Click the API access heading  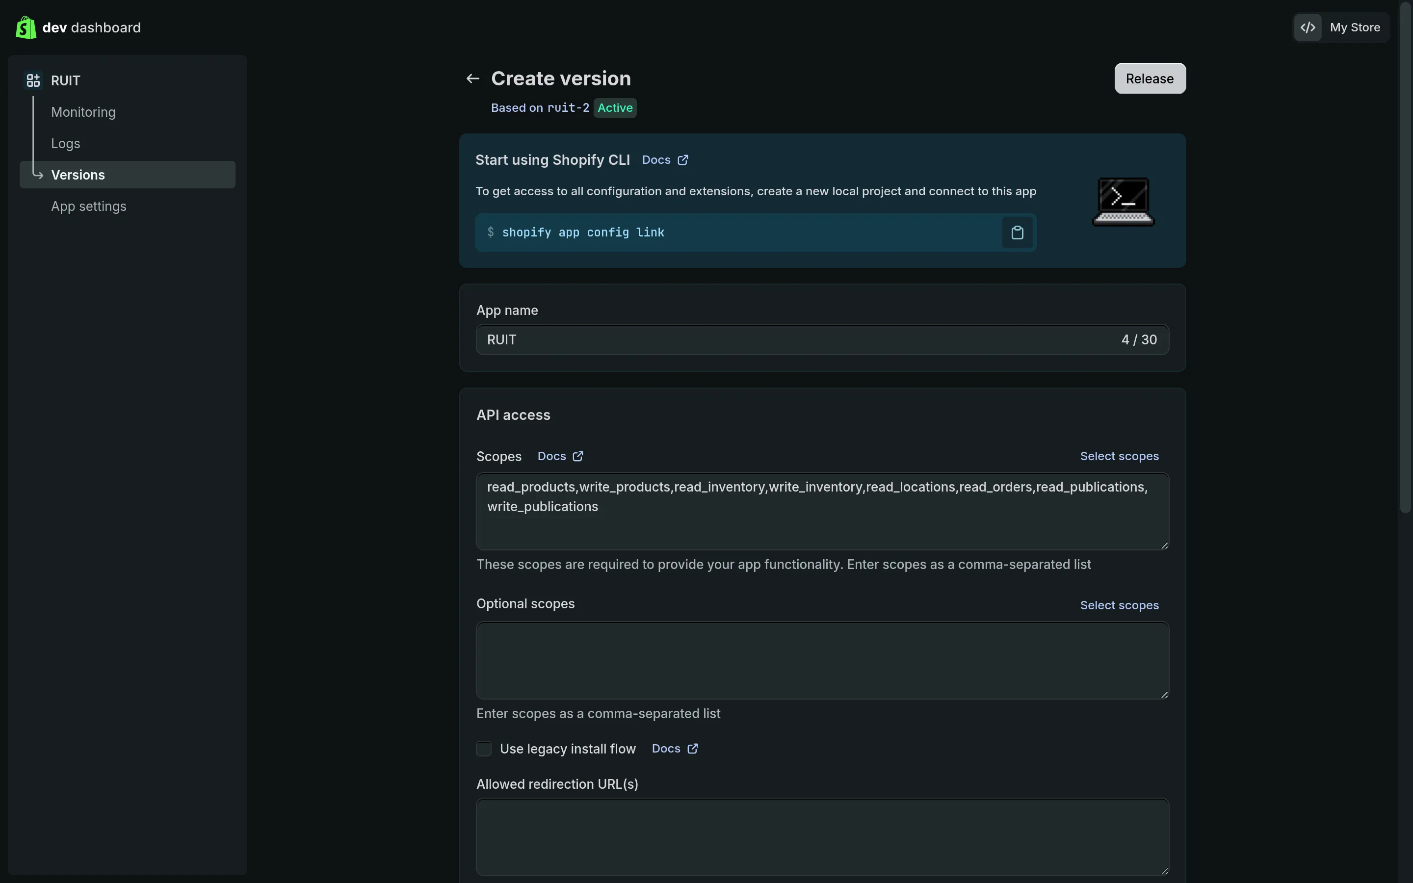click(513, 415)
